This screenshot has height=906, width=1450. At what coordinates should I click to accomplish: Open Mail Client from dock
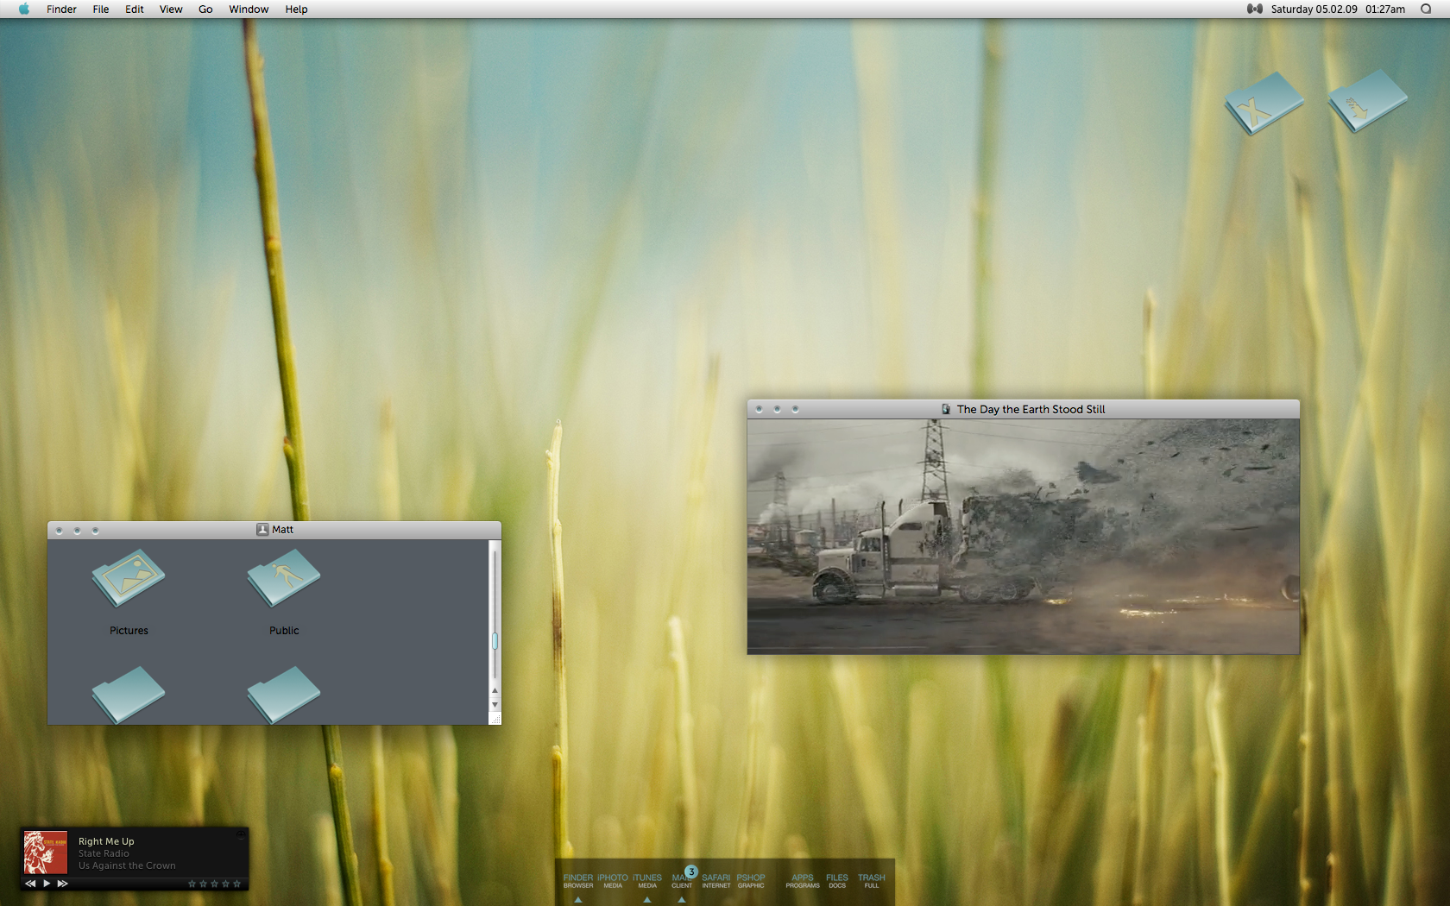pyautogui.click(x=682, y=881)
